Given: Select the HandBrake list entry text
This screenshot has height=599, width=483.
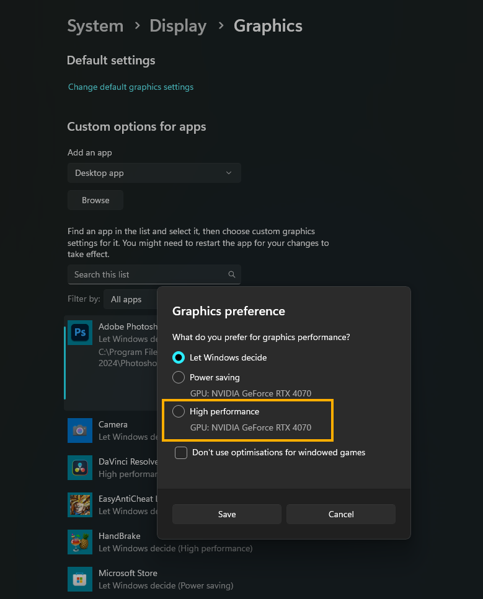Looking at the screenshot, I should [119, 536].
